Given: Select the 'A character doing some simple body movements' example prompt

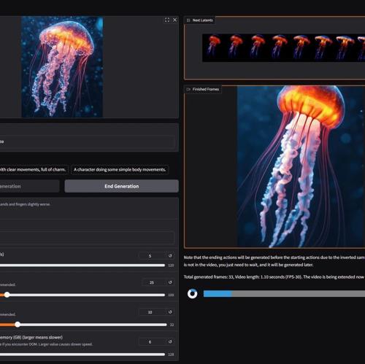Looking at the screenshot, I should tap(120, 169).
